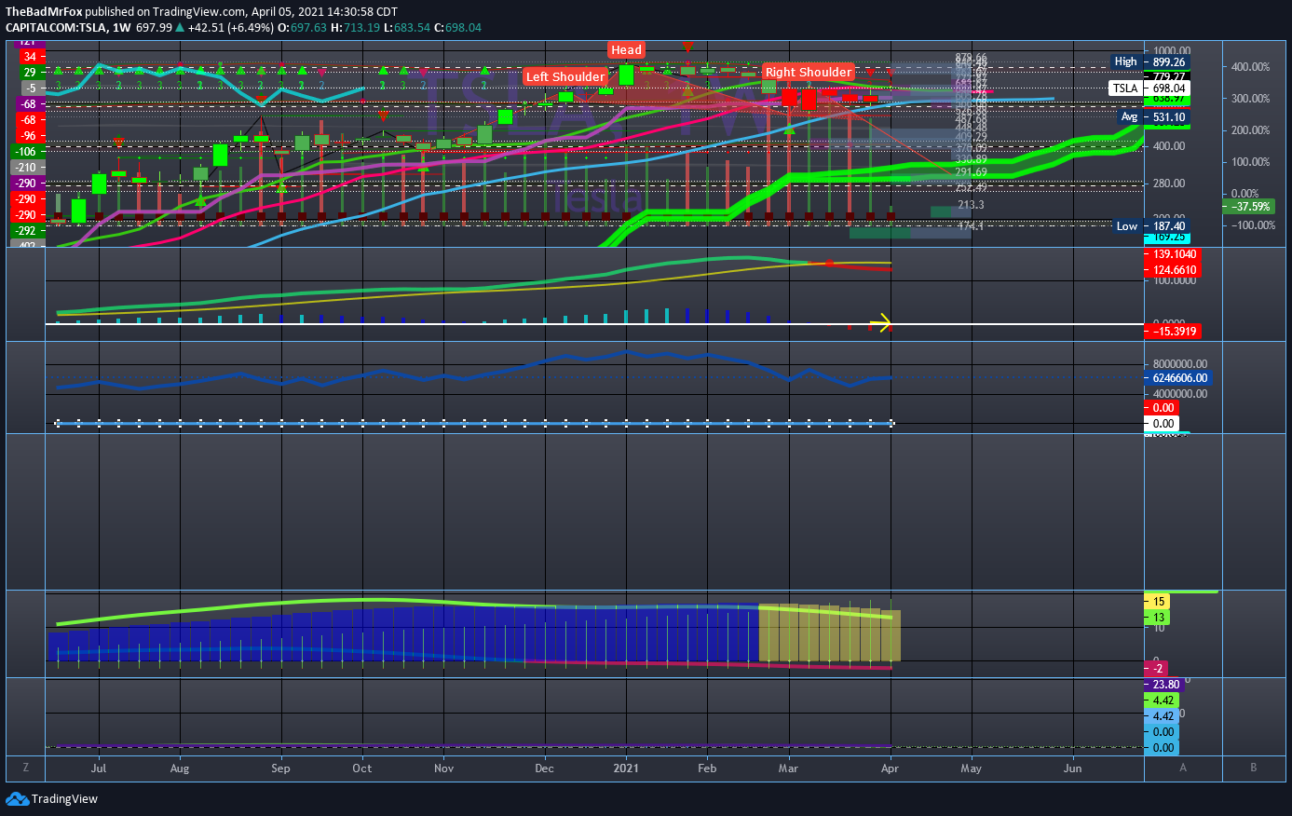1292x816 pixels.
Task: Click the green -292 label on left scale
Action: (27, 231)
